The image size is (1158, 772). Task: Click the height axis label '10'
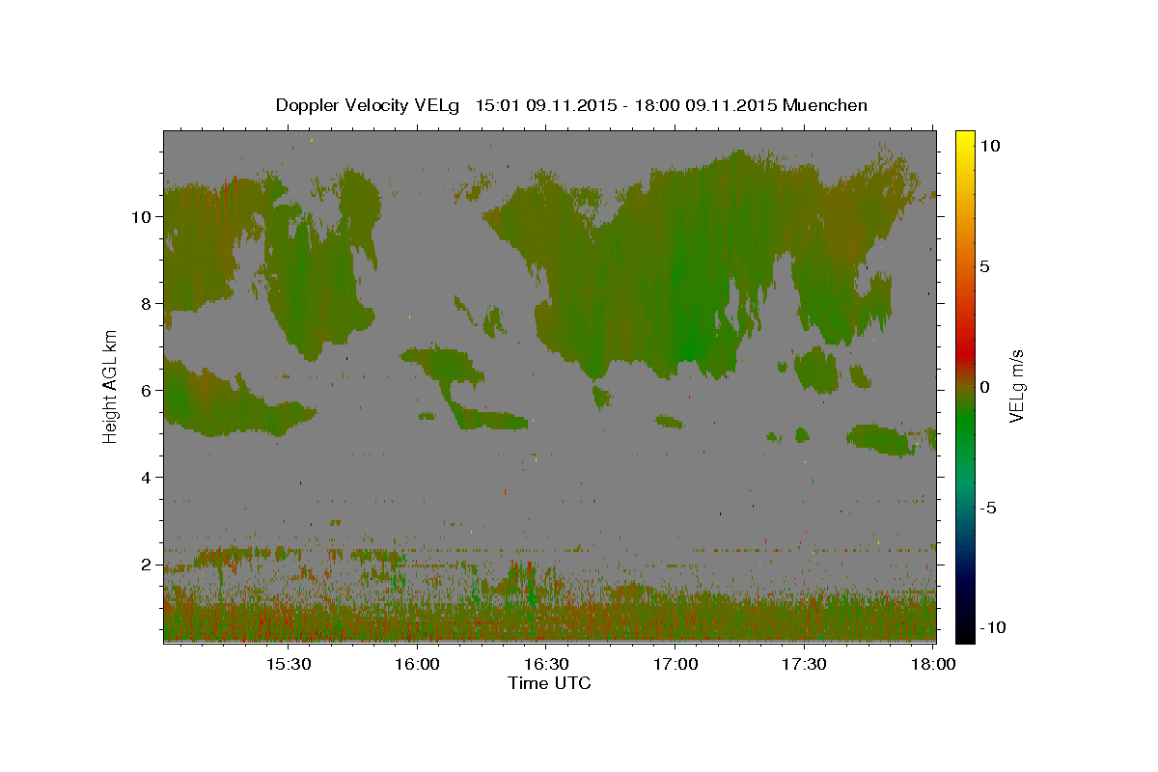click(142, 216)
